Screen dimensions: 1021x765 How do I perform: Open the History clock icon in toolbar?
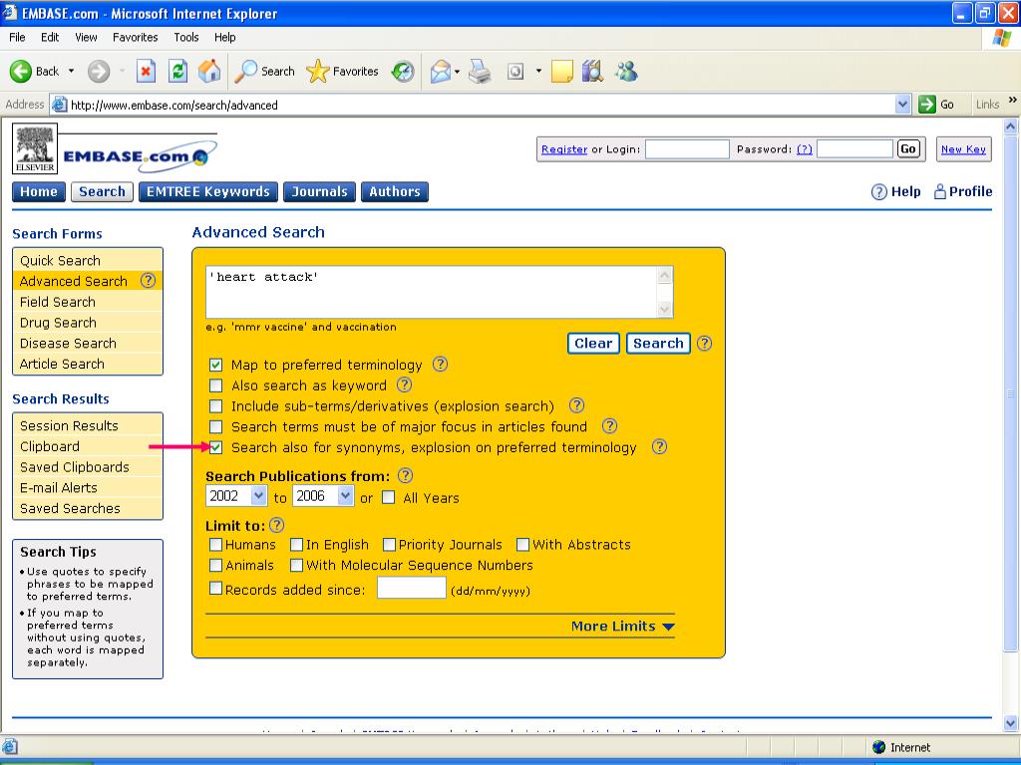coord(403,71)
